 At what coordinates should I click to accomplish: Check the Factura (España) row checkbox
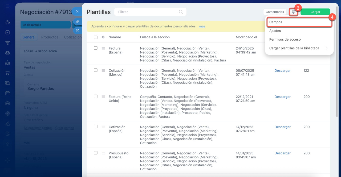pos(96,48)
